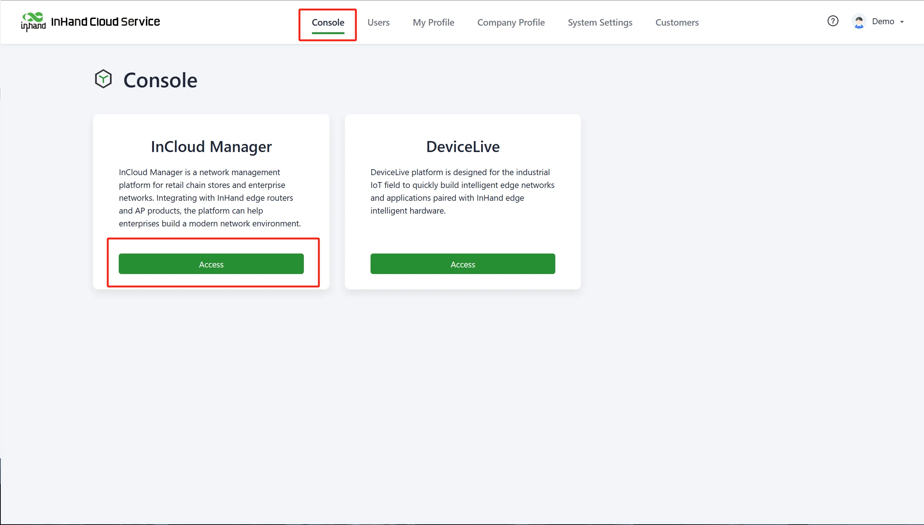Click the DeviceLive description paragraph
This screenshot has width=924, height=525.
(x=462, y=191)
